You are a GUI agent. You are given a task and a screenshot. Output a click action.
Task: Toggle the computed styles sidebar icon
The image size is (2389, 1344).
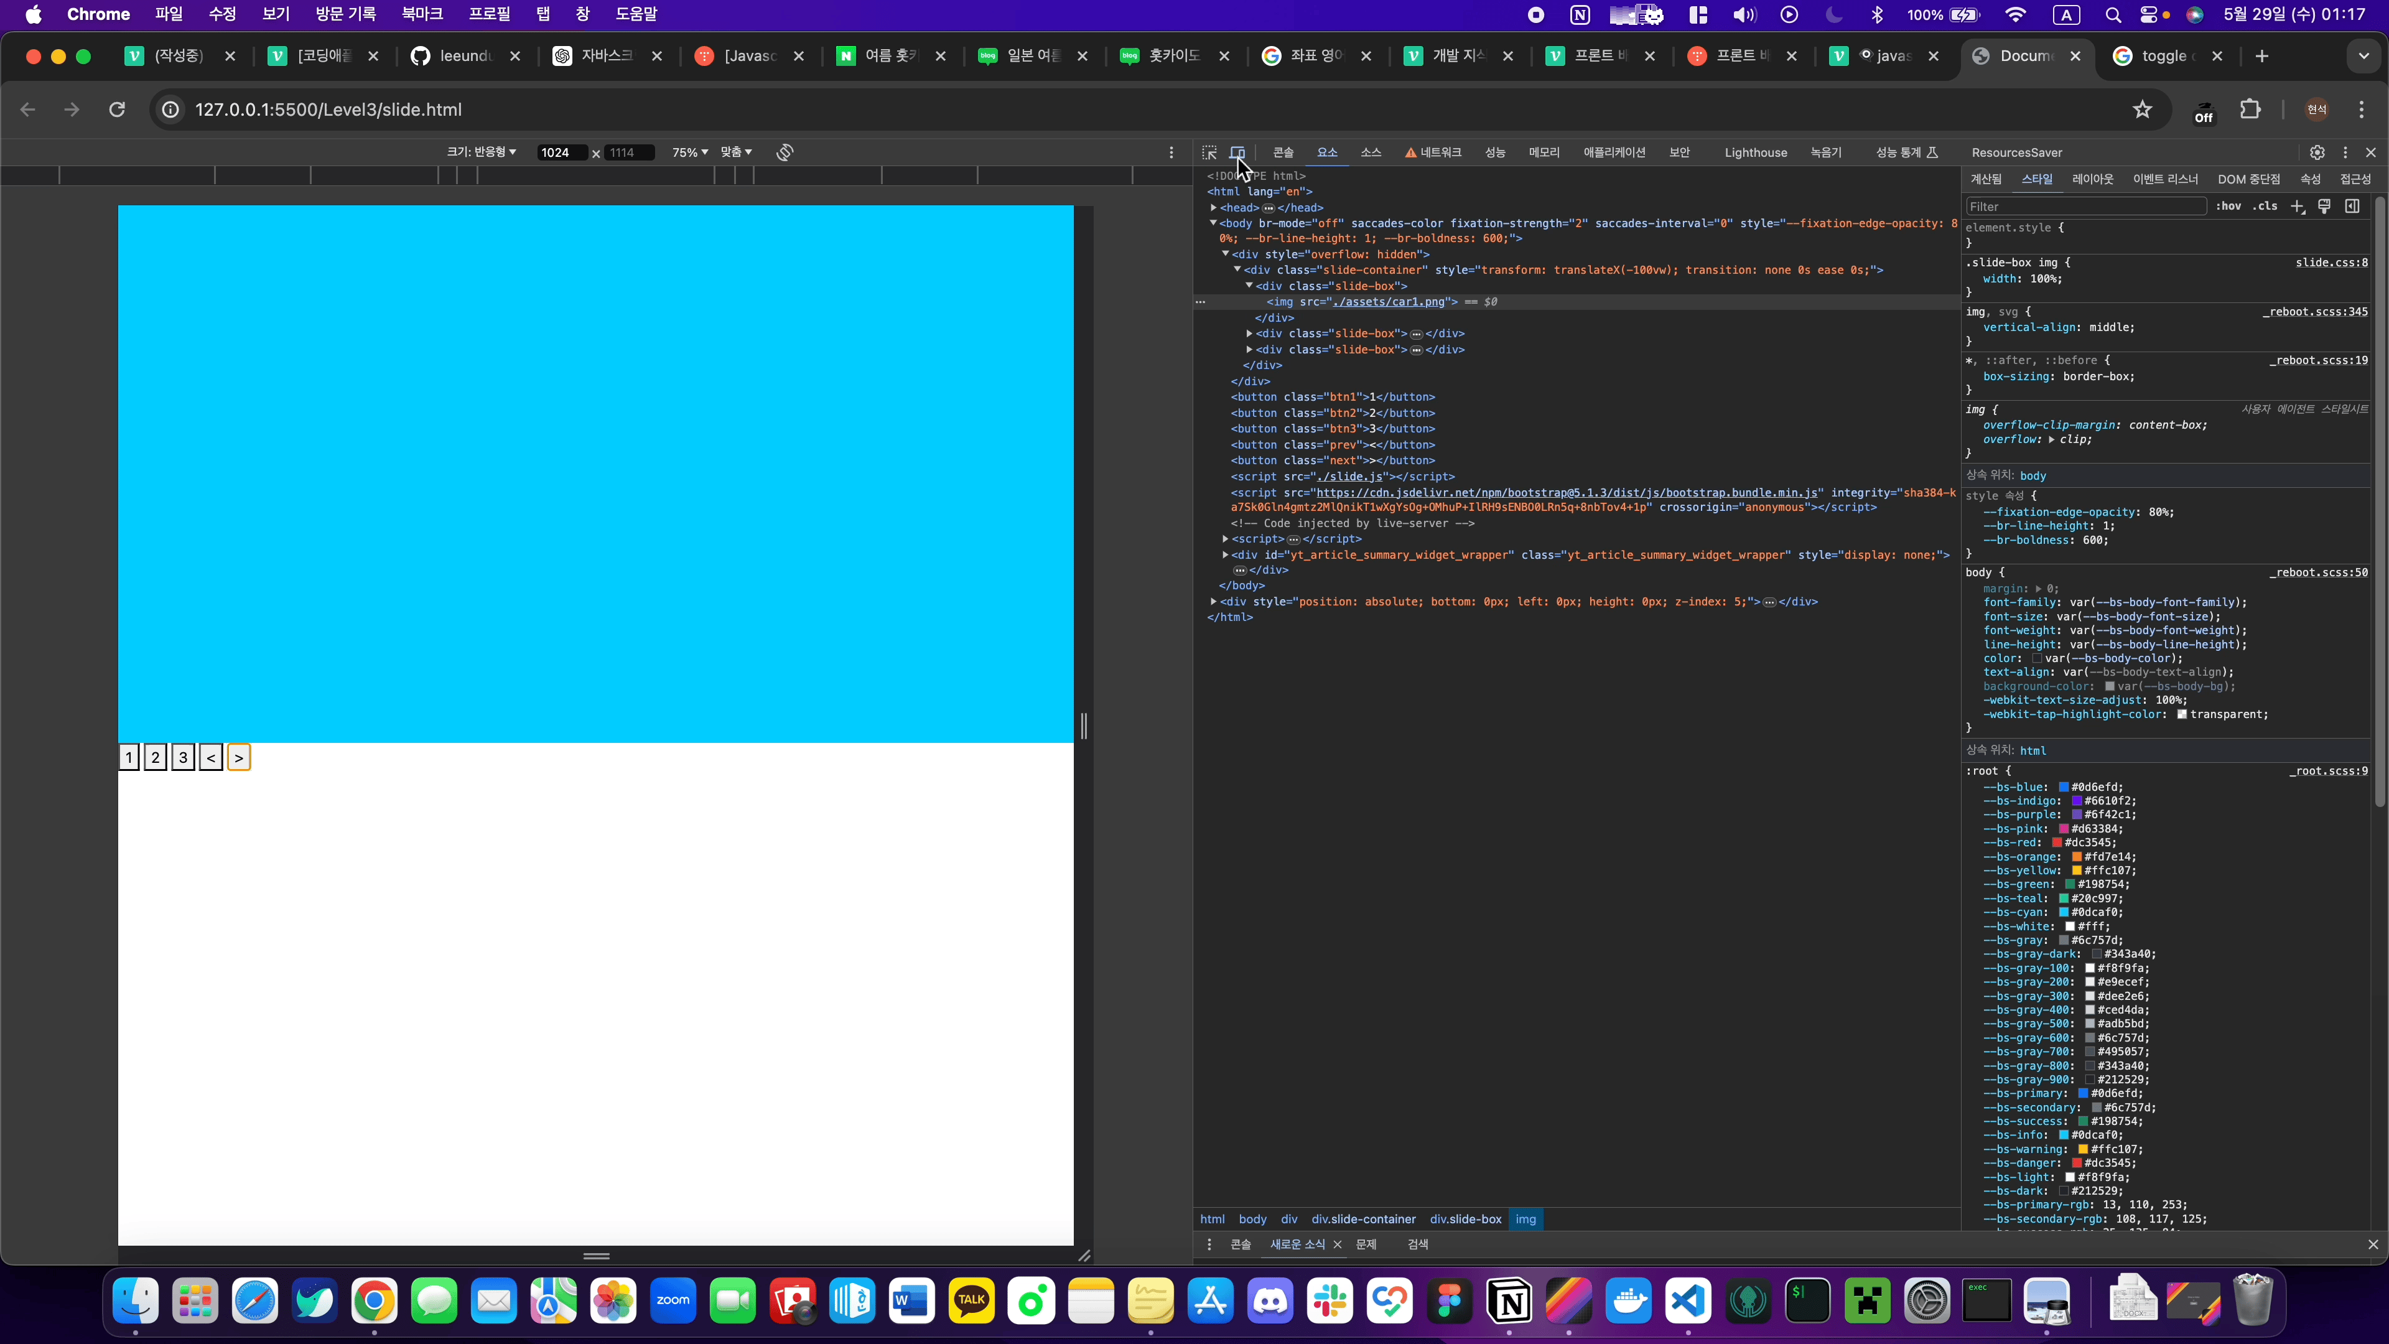pyautogui.click(x=2353, y=206)
